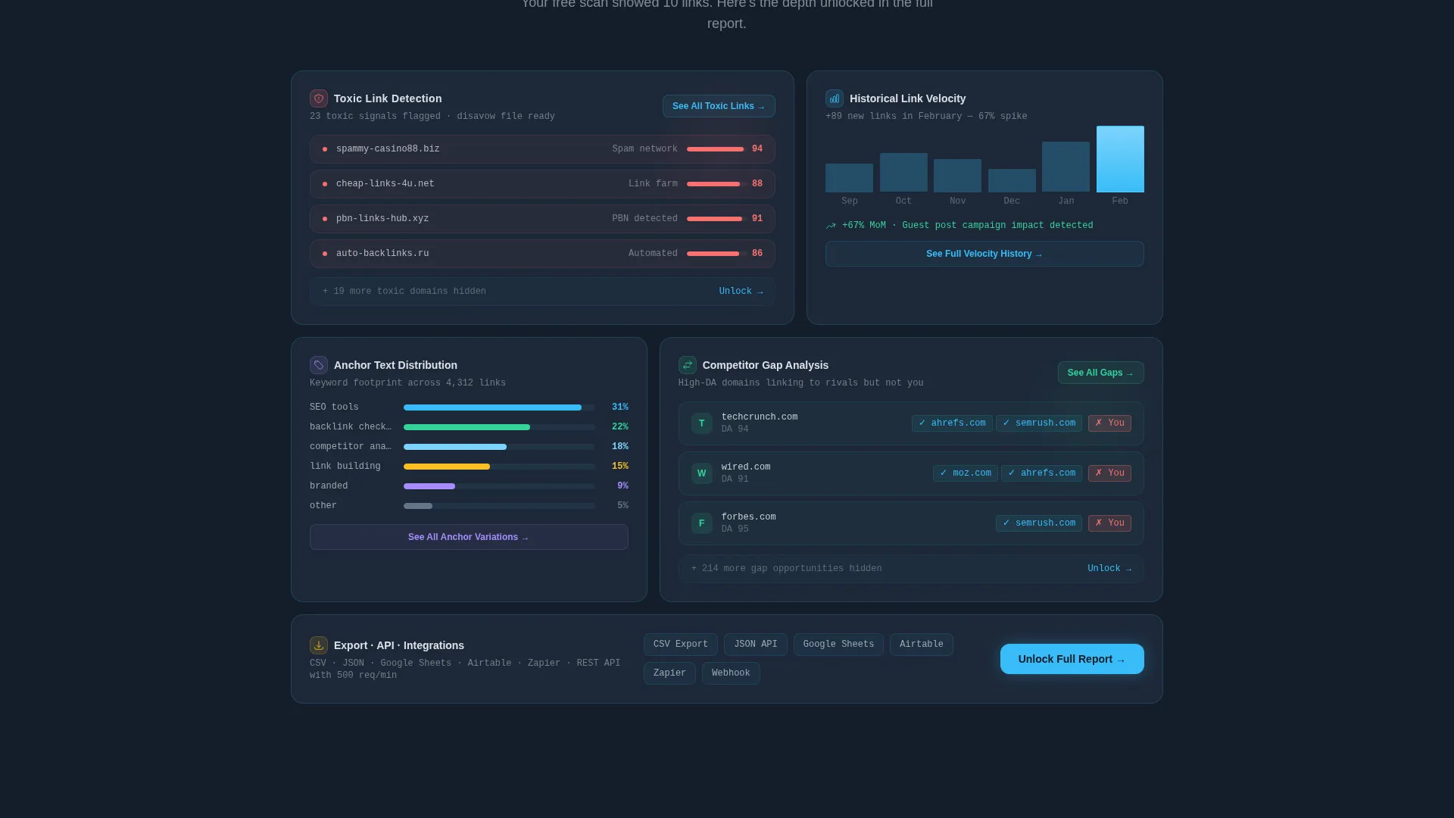Click the Feb bar in velocity chart

coord(1120,159)
